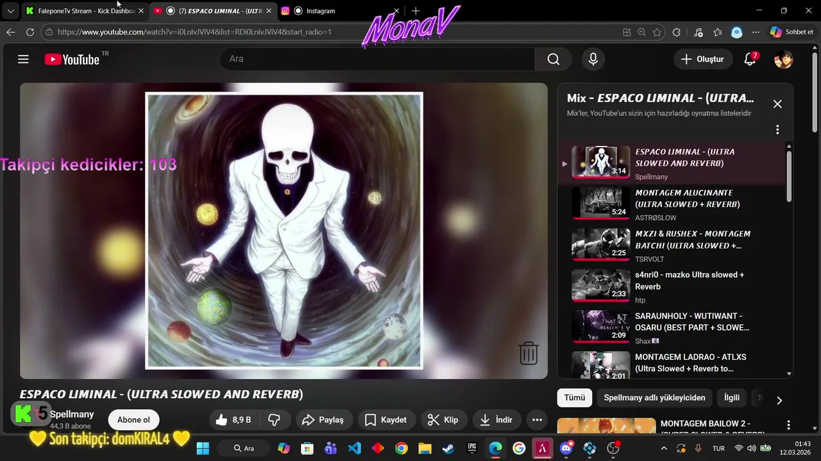Play MXZI & RUSHEX MONTAGEM BATCHI

tap(672, 245)
